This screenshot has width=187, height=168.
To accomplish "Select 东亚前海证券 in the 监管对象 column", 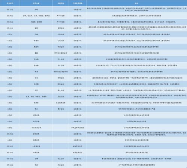I will [x=36, y=127].
